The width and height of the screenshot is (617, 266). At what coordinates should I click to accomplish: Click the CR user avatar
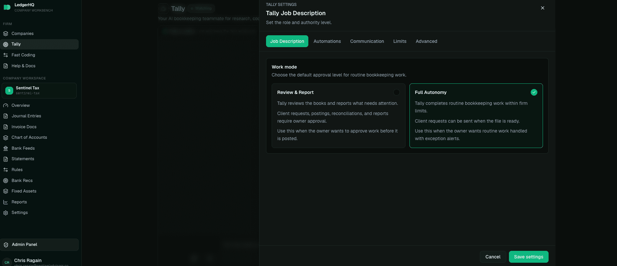(x=7, y=262)
